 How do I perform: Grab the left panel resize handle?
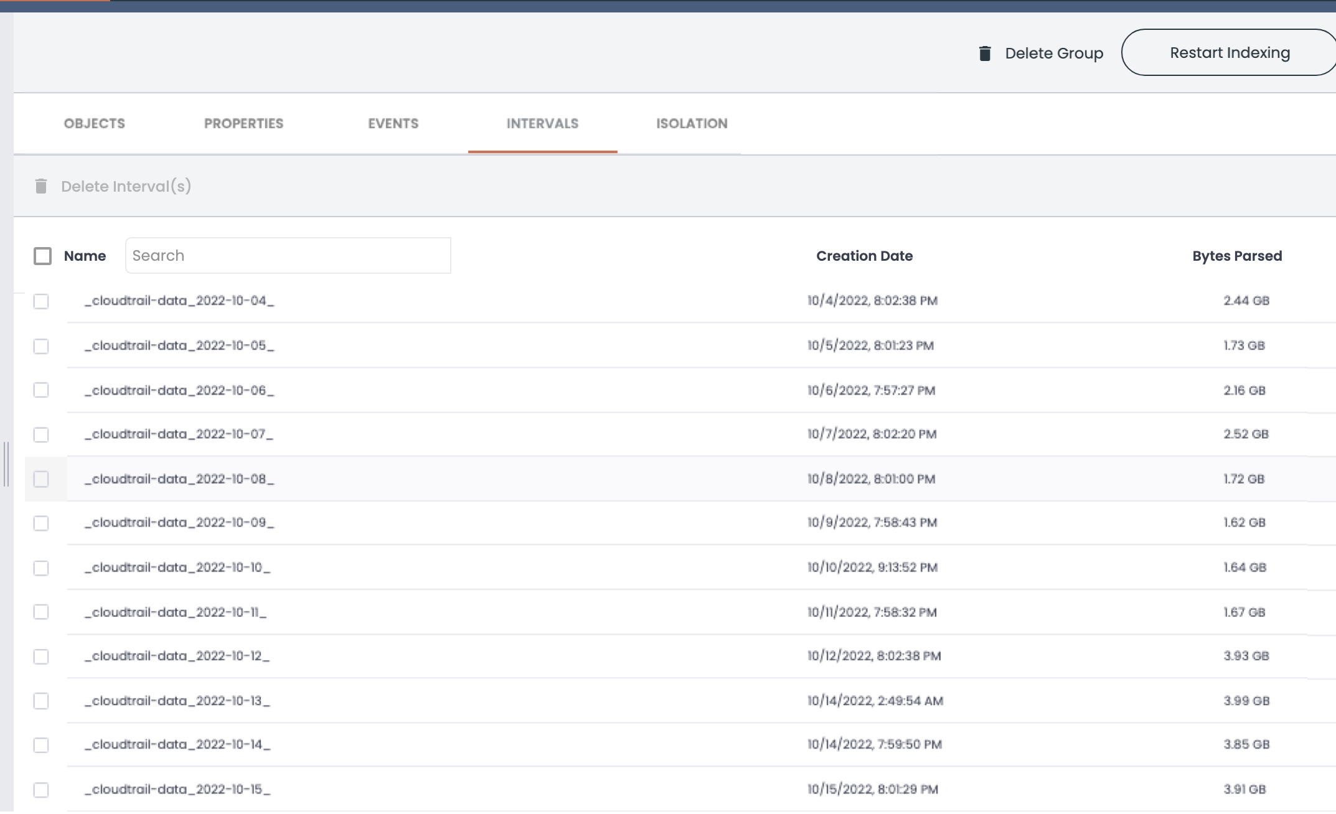point(6,464)
